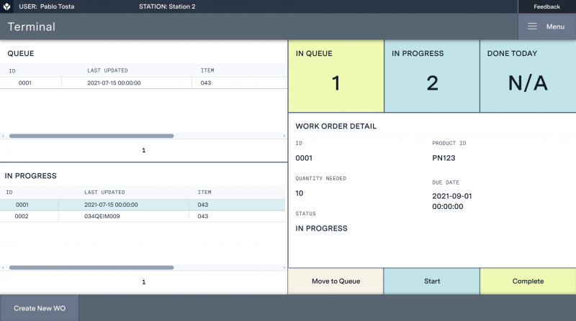Click page number 1 under In Progress table
The image size is (576, 321).
(x=143, y=282)
